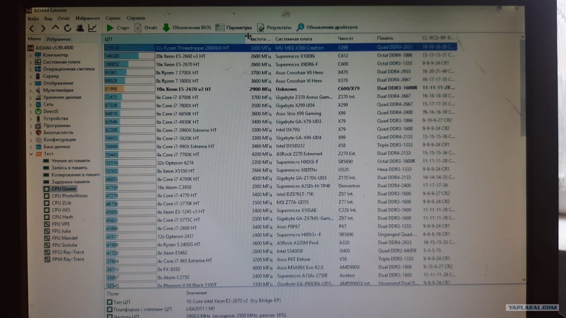Image resolution: width=566 pixels, height=318 pixels.
Task: Expand the Системная плата tree node
Action: (30, 62)
